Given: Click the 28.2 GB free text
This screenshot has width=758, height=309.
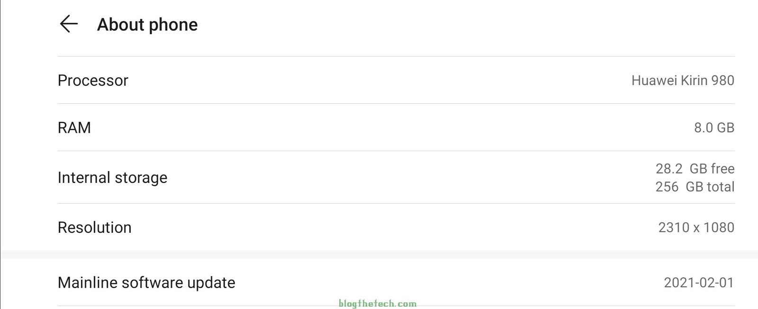Looking at the screenshot, I should pos(695,169).
